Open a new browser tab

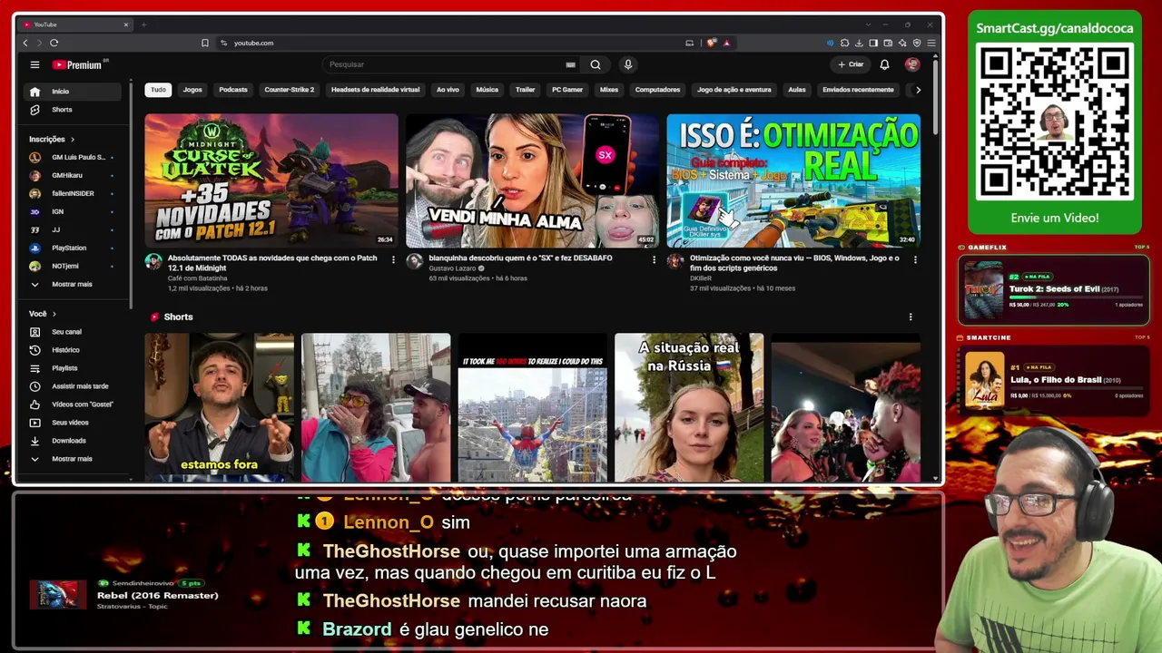(x=143, y=24)
